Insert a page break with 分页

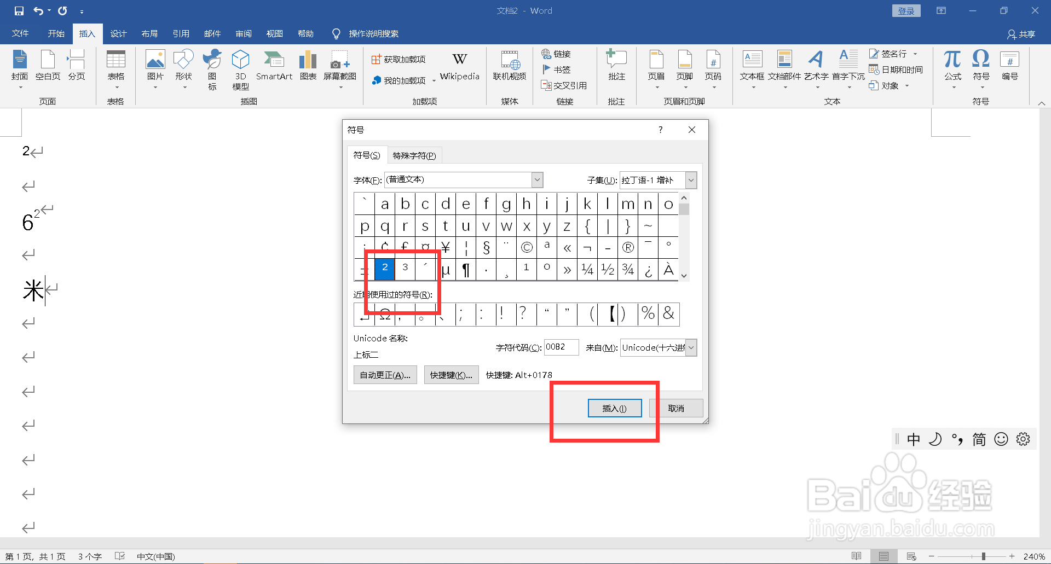point(77,66)
